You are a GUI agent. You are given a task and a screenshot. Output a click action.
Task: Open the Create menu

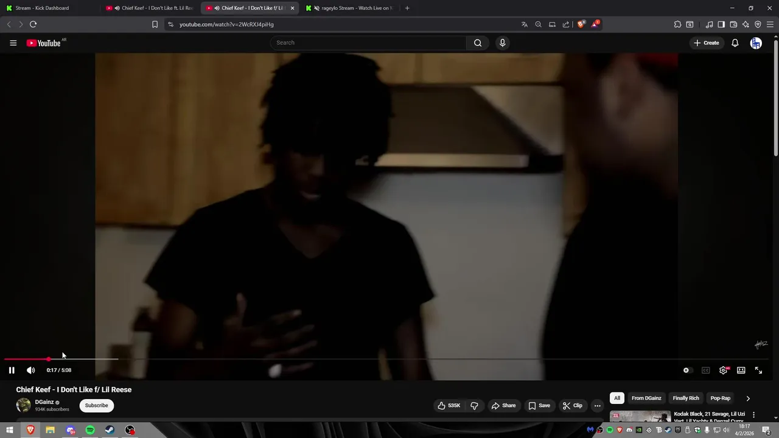707,43
